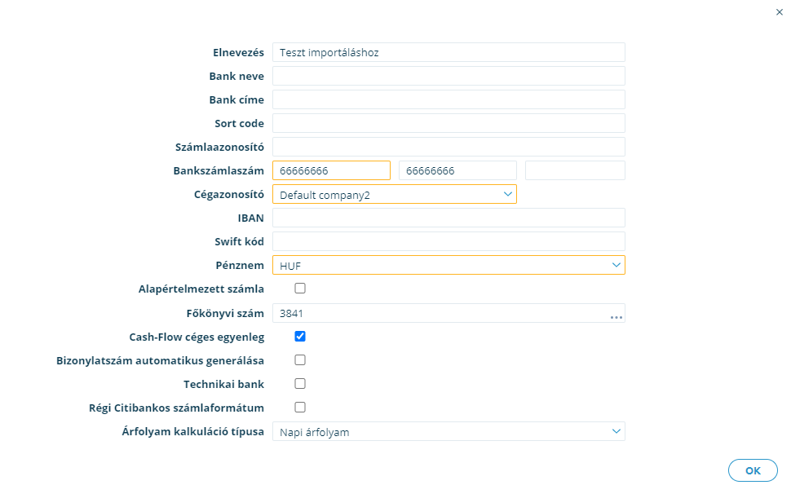Focus the Swift kód input field
This screenshot has width=791, height=485.
click(449, 241)
